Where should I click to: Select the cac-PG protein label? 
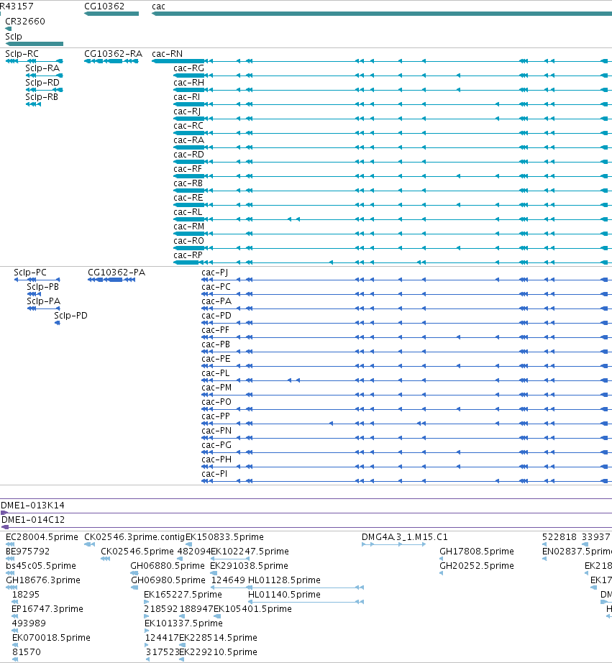tap(216, 445)
